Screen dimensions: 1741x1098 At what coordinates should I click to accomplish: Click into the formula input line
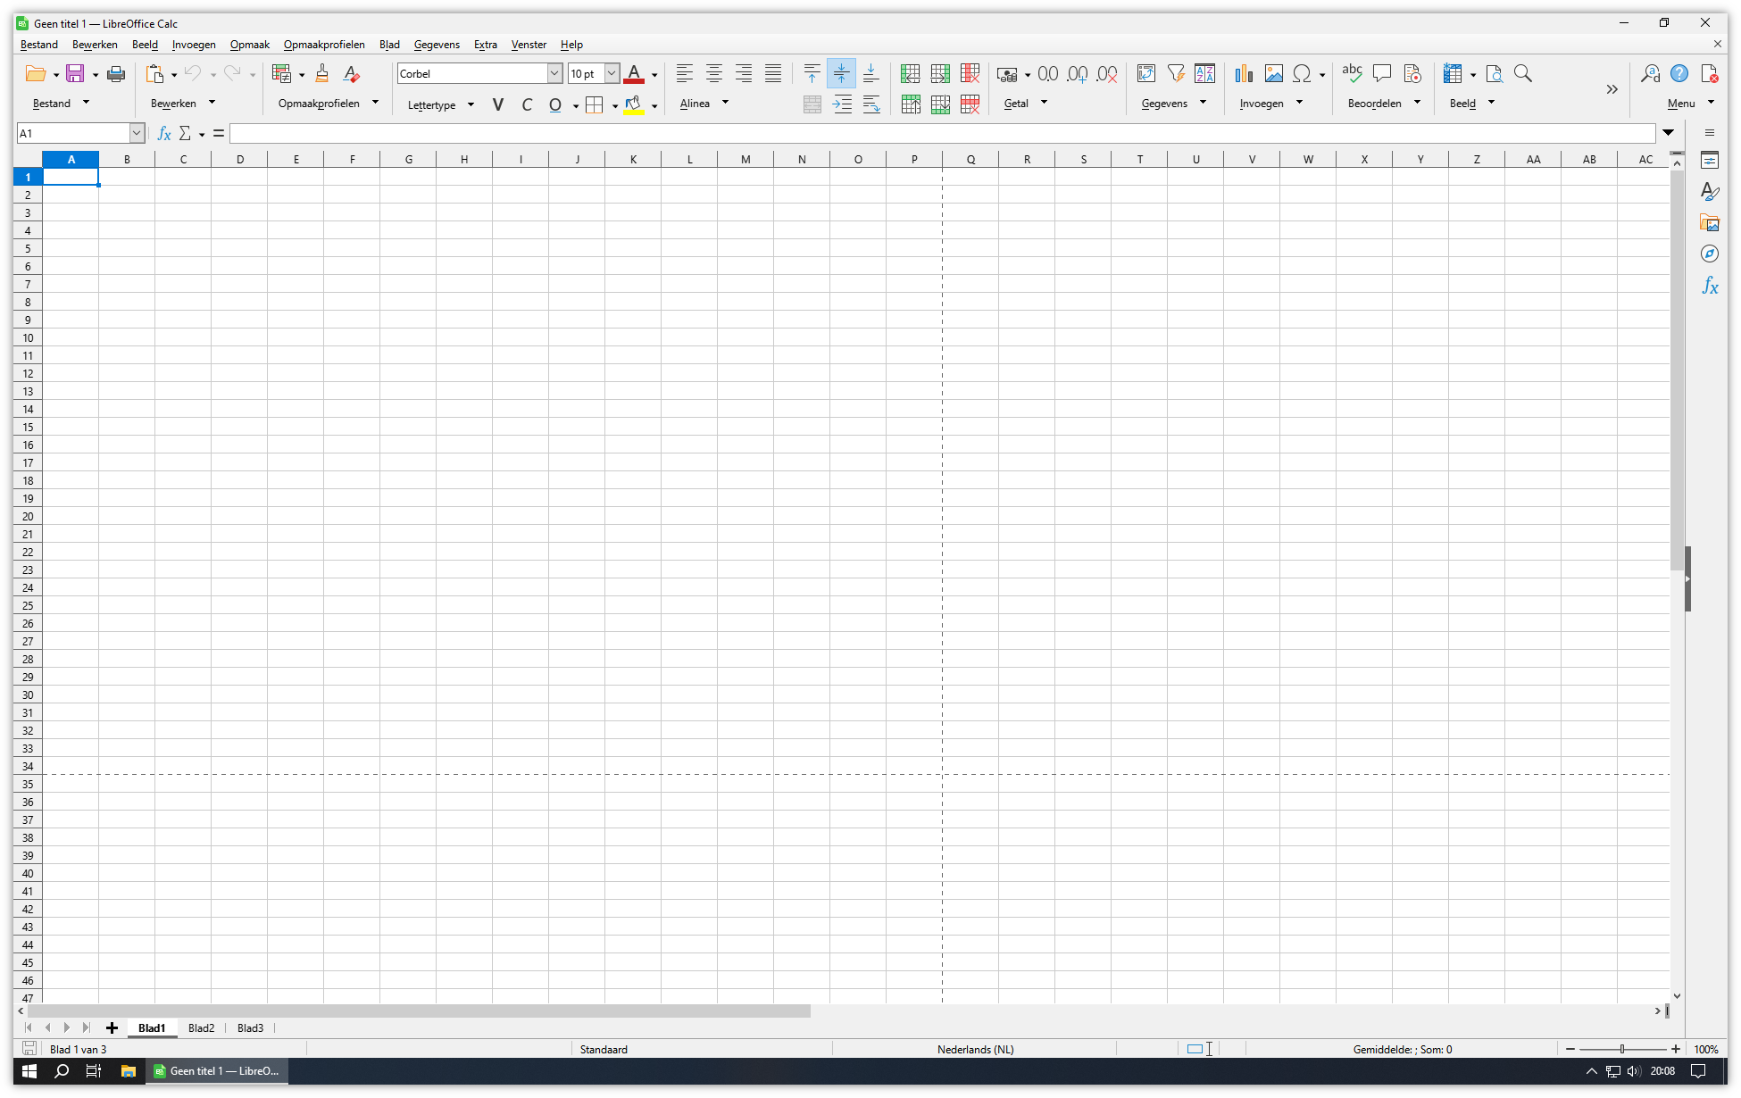coord(942,133)
